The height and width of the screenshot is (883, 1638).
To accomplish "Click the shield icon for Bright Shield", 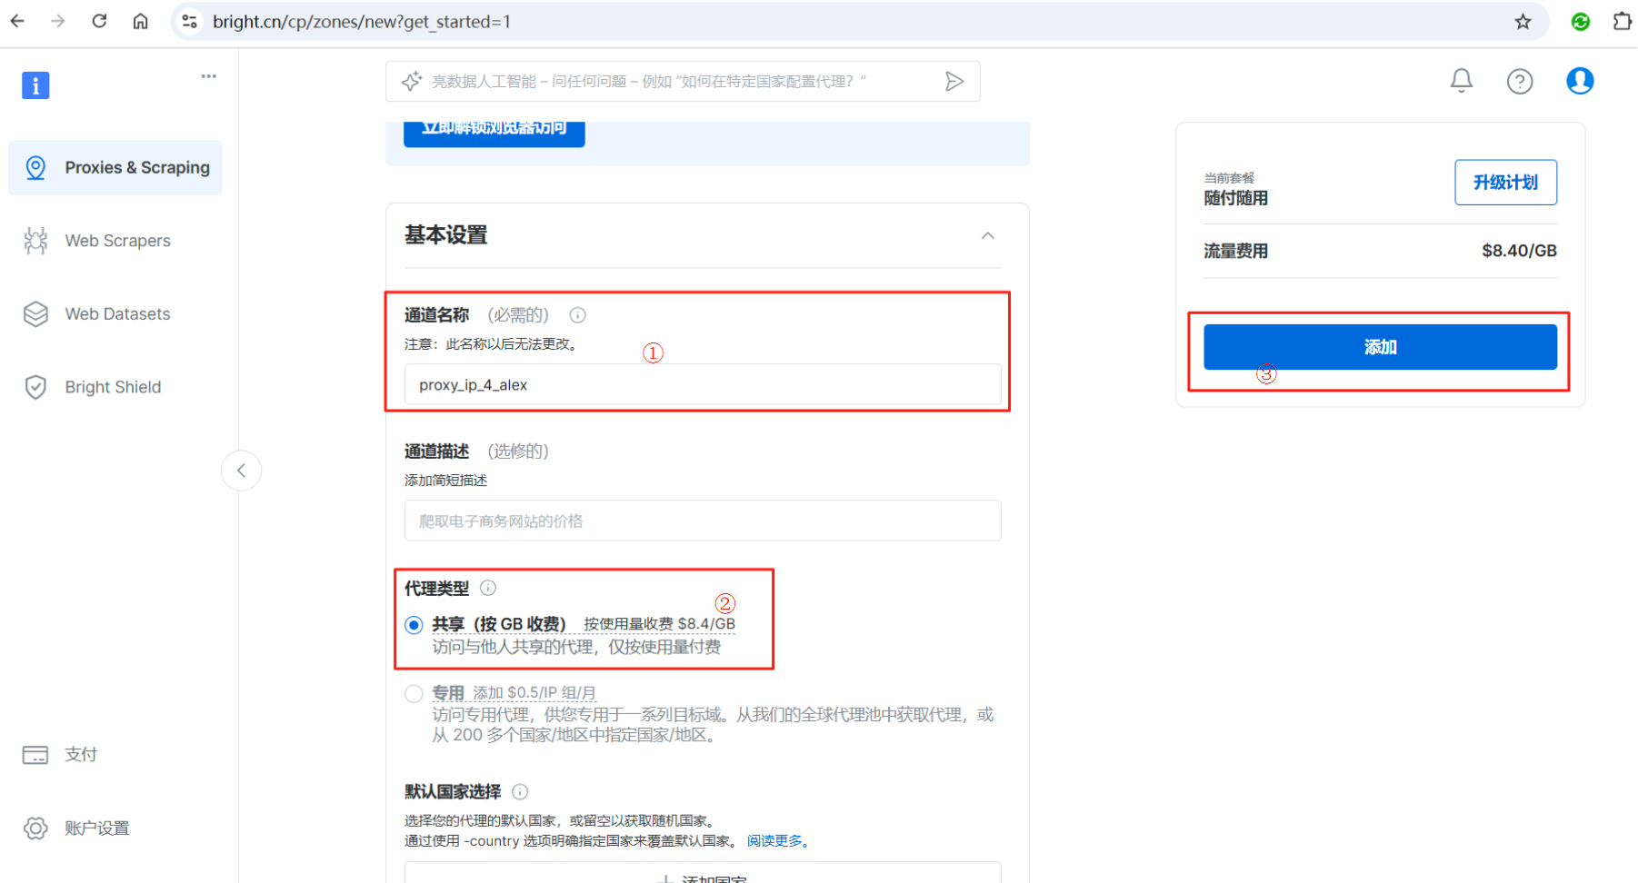I will point(35,387).
